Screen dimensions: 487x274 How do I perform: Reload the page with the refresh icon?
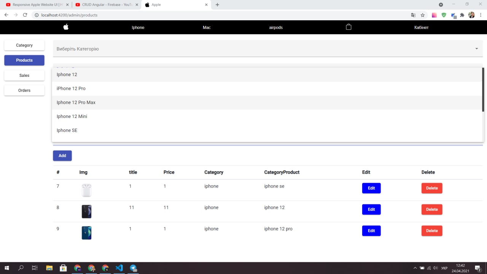click(x=25, y=15)
